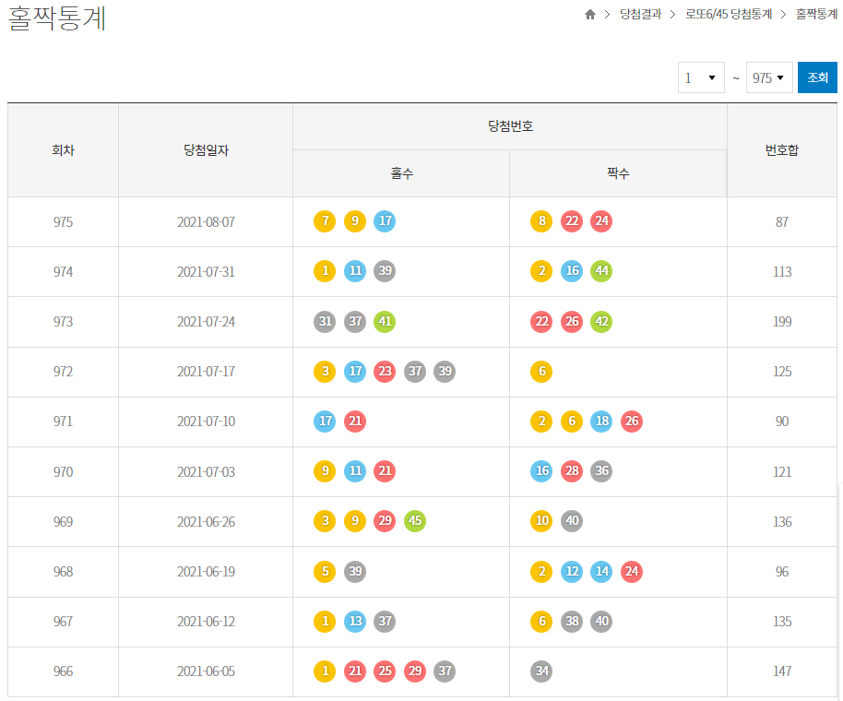Screen dimensions: 843x701
Task: Click number sum 147 cell
Action: pyautogui.click(x=782, y=671)
